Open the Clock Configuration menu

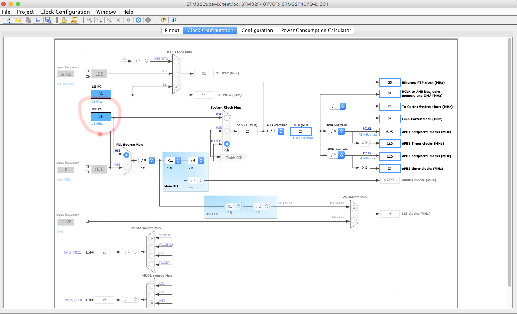65,12
